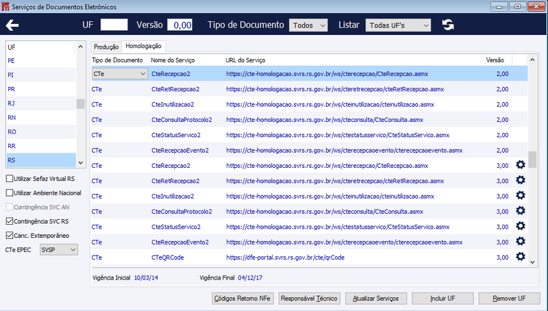Click the UF input field

(x=114, y=25)
